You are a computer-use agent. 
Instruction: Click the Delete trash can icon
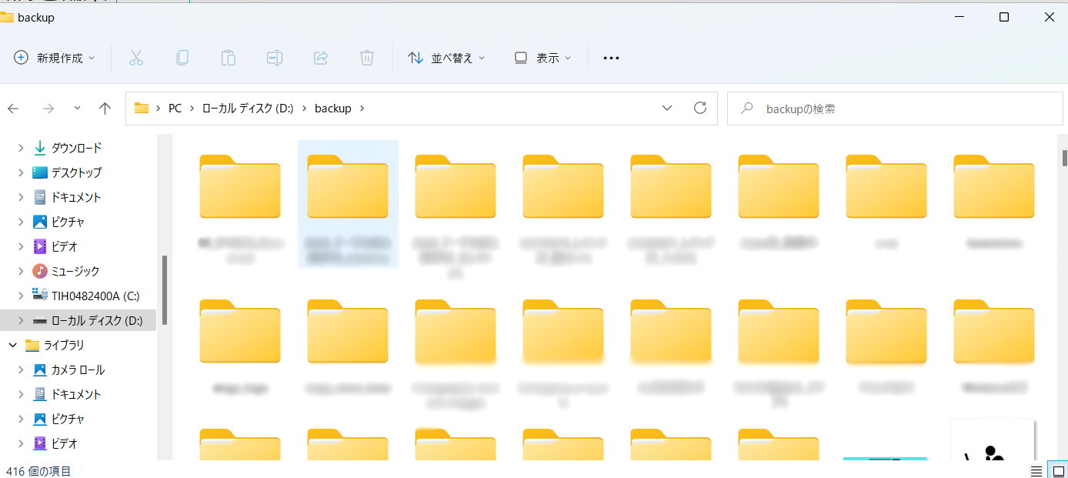tap(367, 58)
